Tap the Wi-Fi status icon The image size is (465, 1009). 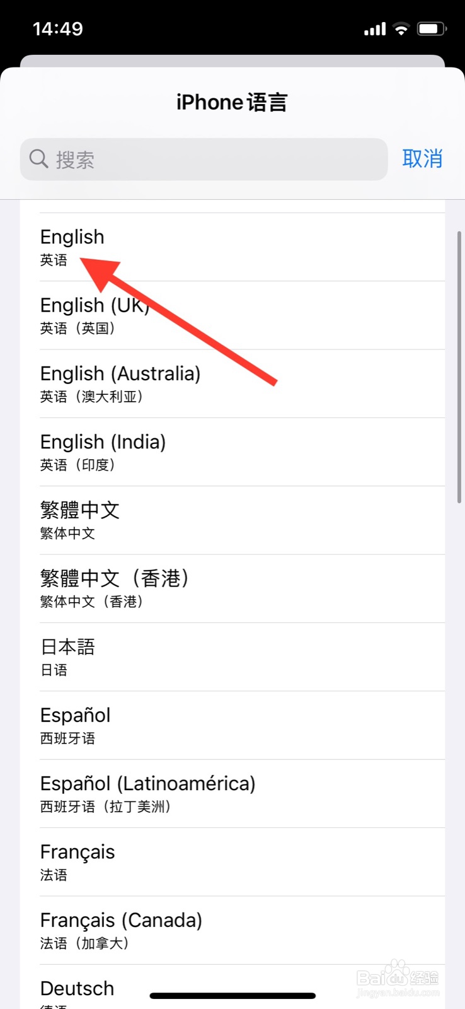pyautogui.click(x=401, y=28)
